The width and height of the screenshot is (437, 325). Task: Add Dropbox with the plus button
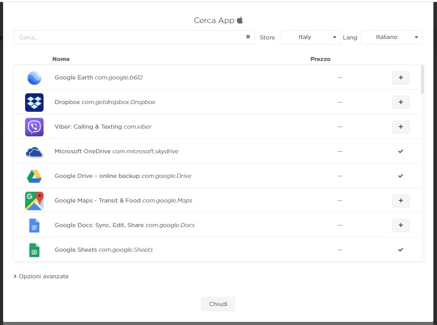click(401, 102)
